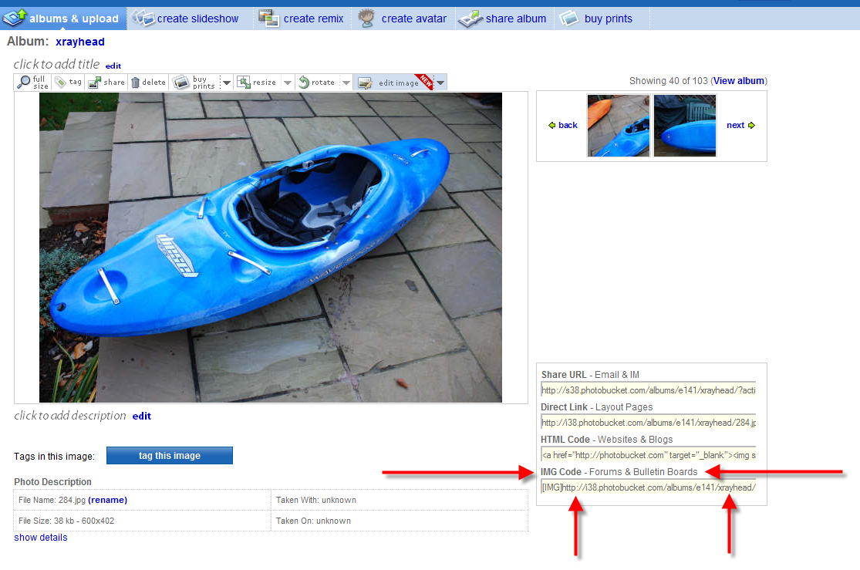Screen dimensions: 860x570
Task: Select the Direct Link text field
Action: pos(648,423)
